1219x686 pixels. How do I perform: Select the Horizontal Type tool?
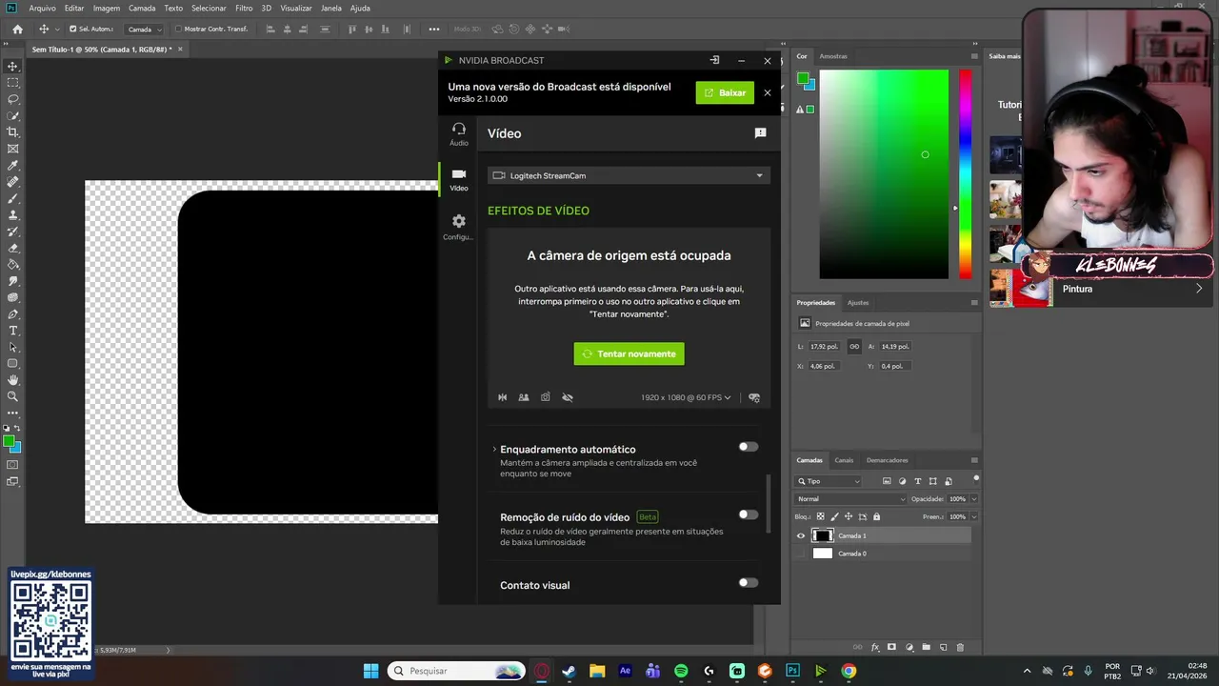(x=13, y=331)
